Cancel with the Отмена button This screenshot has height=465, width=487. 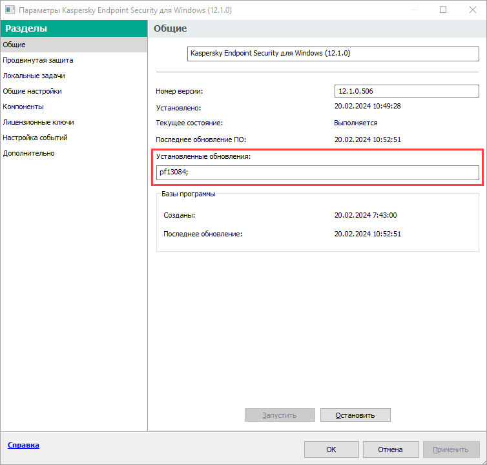tap(390, 449)
